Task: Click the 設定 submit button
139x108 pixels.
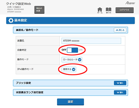Action: tap(70, 102)
